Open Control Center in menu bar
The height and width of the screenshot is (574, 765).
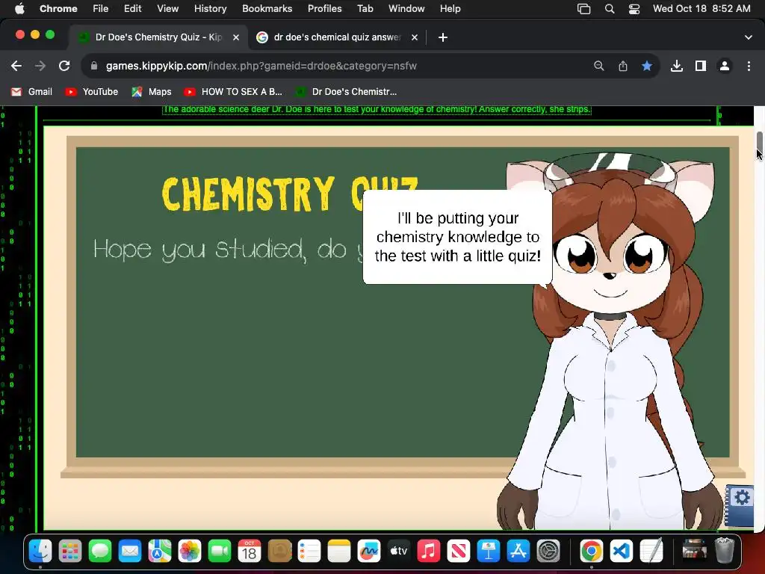click(634, 9)
